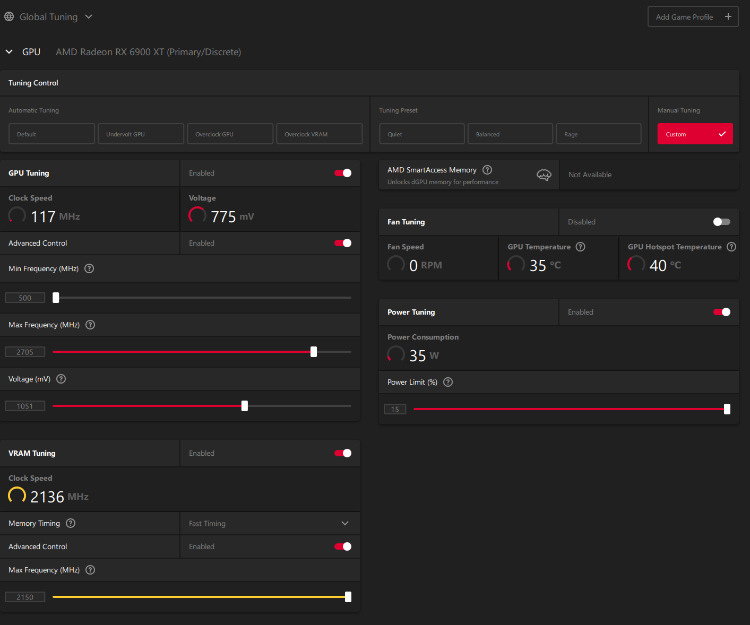The image size is (750, 625).
Task: Toggle VRAM Advanced Control switch
Action: click(x=343, y=546)
